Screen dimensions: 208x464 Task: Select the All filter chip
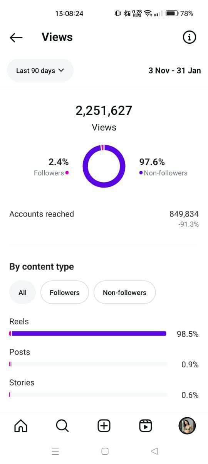click(22, 292)
